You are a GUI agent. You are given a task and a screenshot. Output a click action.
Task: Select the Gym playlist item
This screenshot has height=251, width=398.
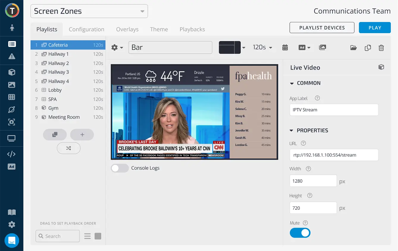(x=68, y=108)
